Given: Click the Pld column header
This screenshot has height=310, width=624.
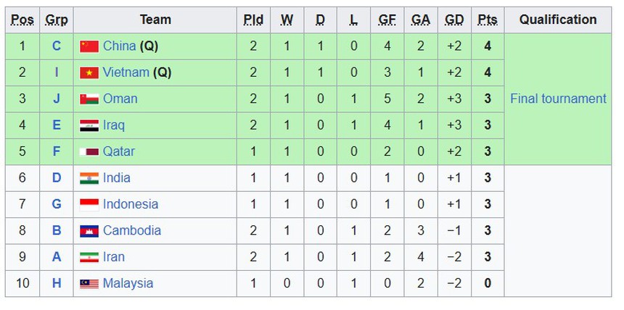Looking at the screenshot, I should point(253,20).
